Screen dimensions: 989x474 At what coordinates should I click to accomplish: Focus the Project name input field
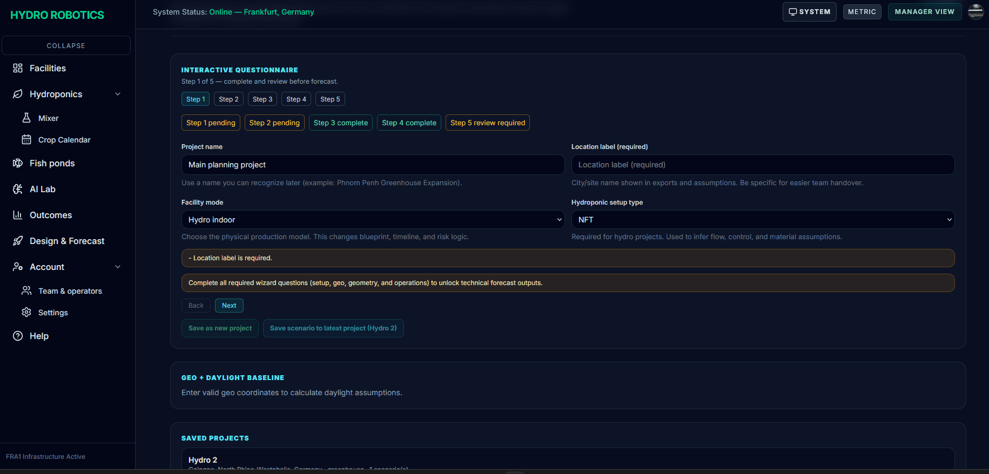(x=373, y=165)
